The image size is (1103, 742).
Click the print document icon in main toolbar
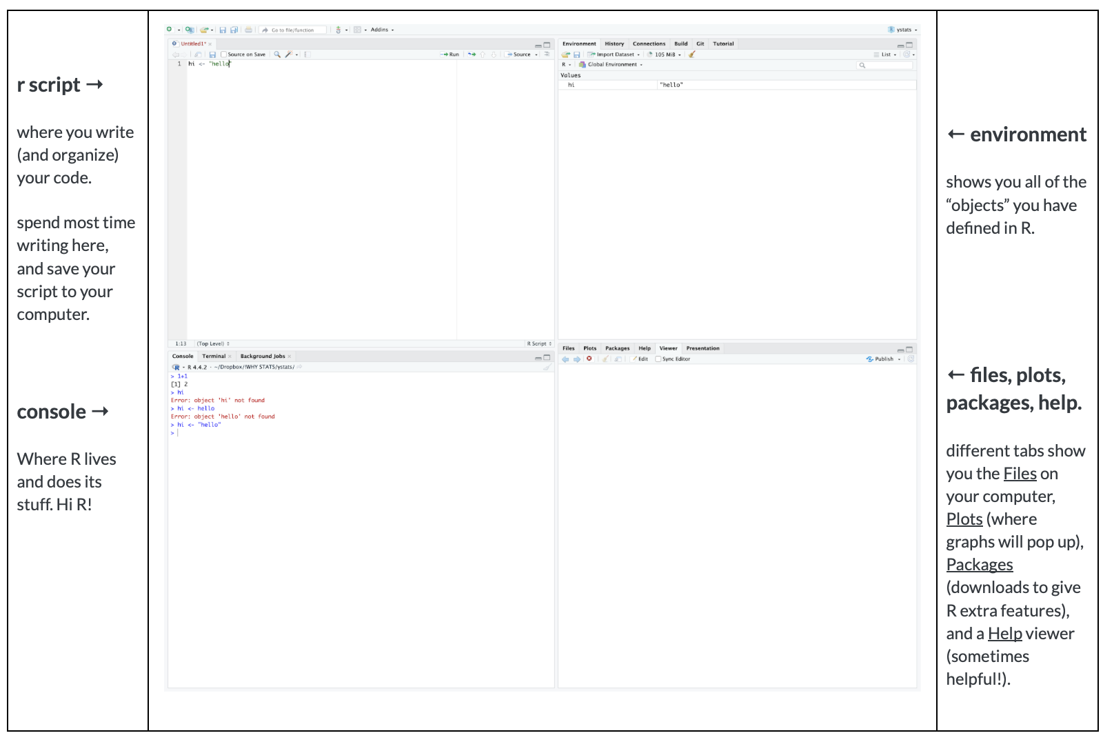[x=248, y=30]
